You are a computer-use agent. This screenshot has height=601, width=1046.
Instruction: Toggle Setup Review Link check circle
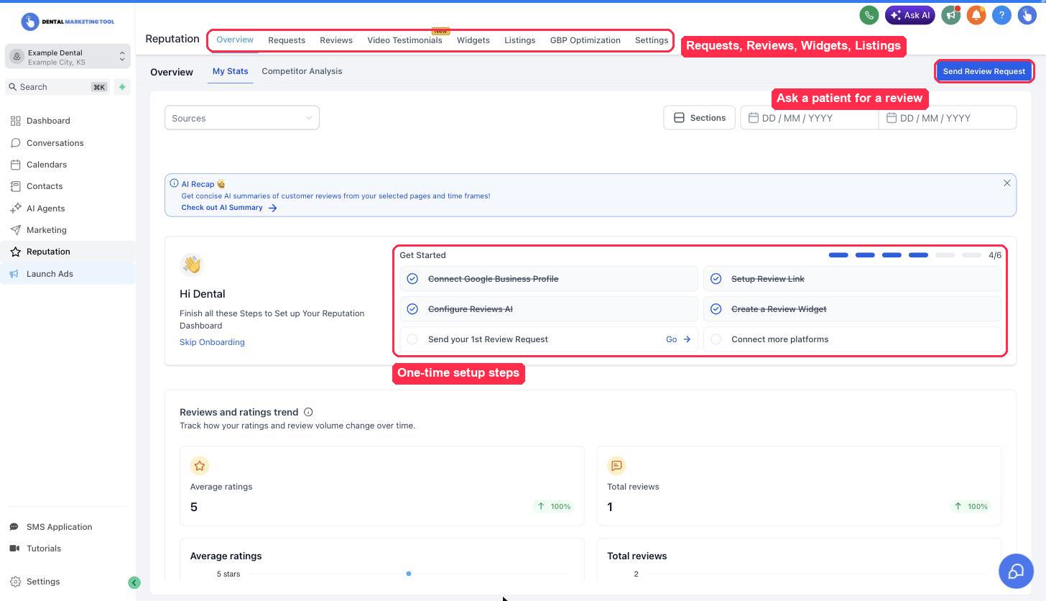pyautogui.click(x=716, y=279)
